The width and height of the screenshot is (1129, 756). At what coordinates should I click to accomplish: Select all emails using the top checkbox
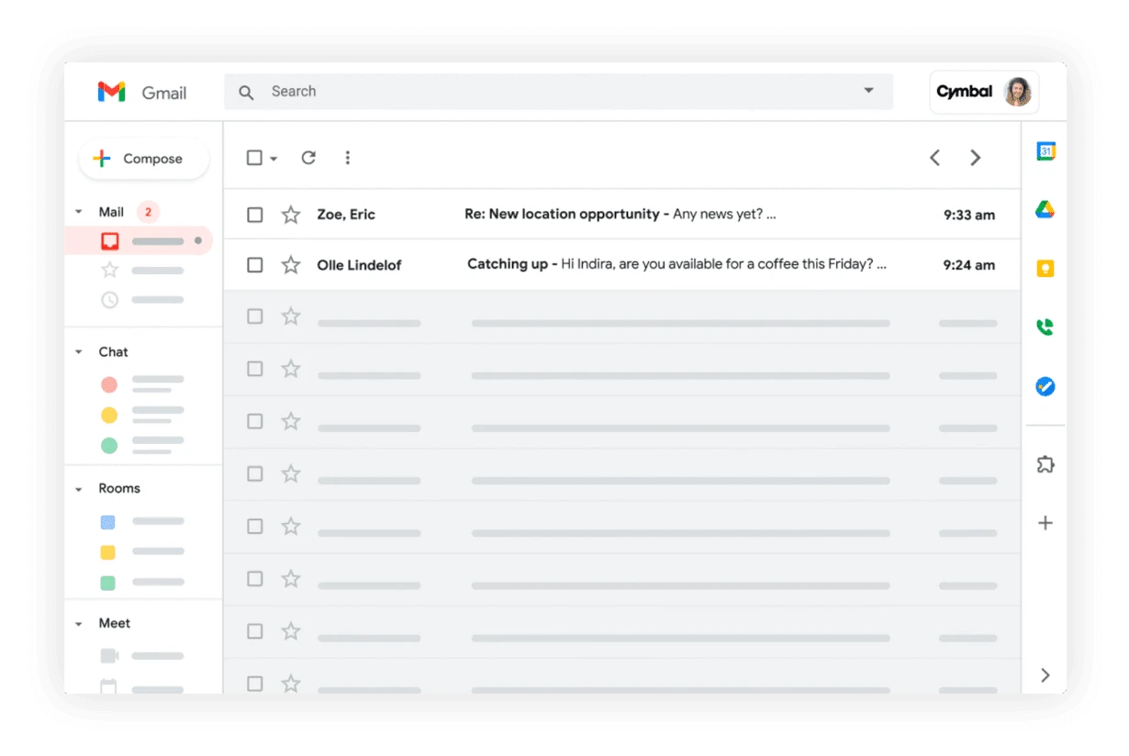point(252,157)
